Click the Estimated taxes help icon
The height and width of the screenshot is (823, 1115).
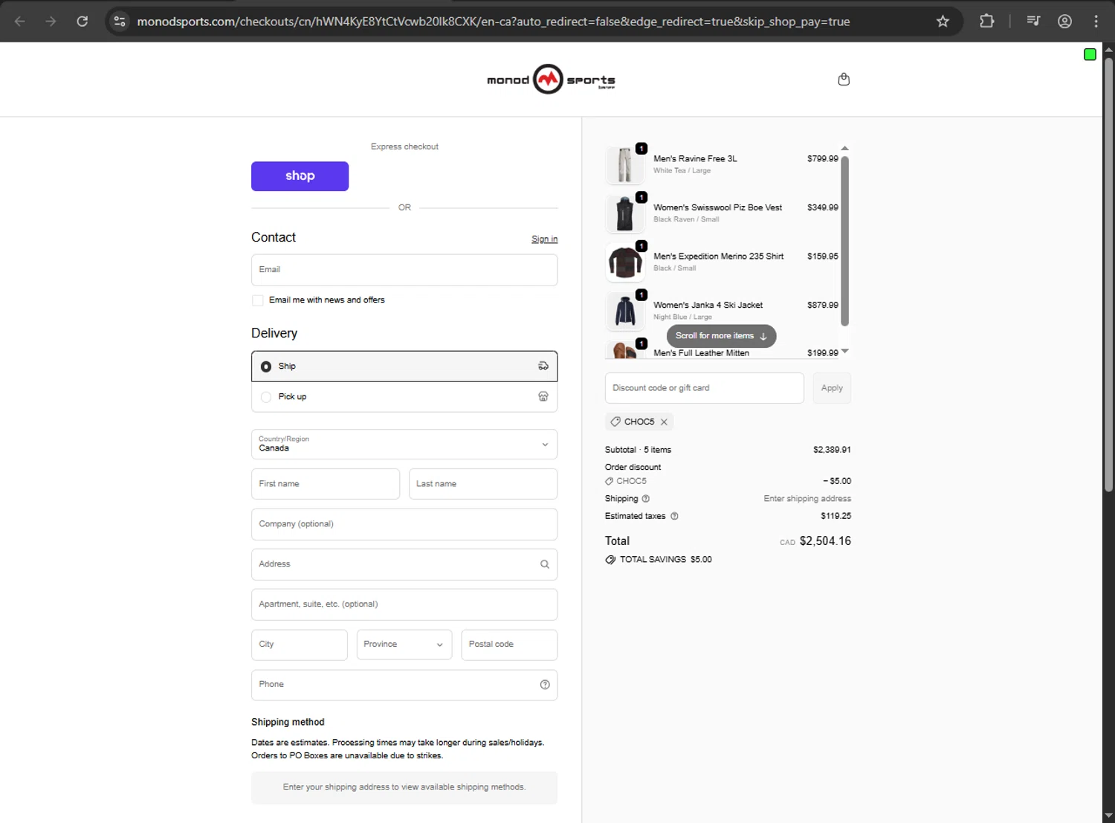point(674,516)
